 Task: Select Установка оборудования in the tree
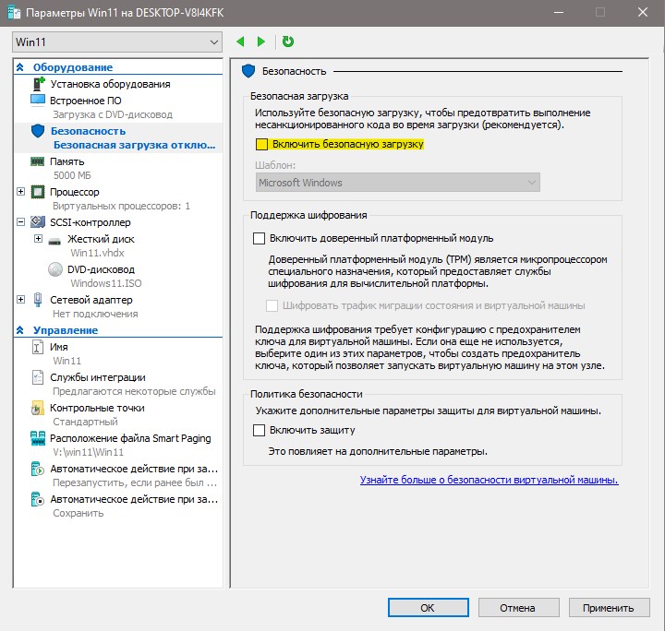(x=110, y=84)
